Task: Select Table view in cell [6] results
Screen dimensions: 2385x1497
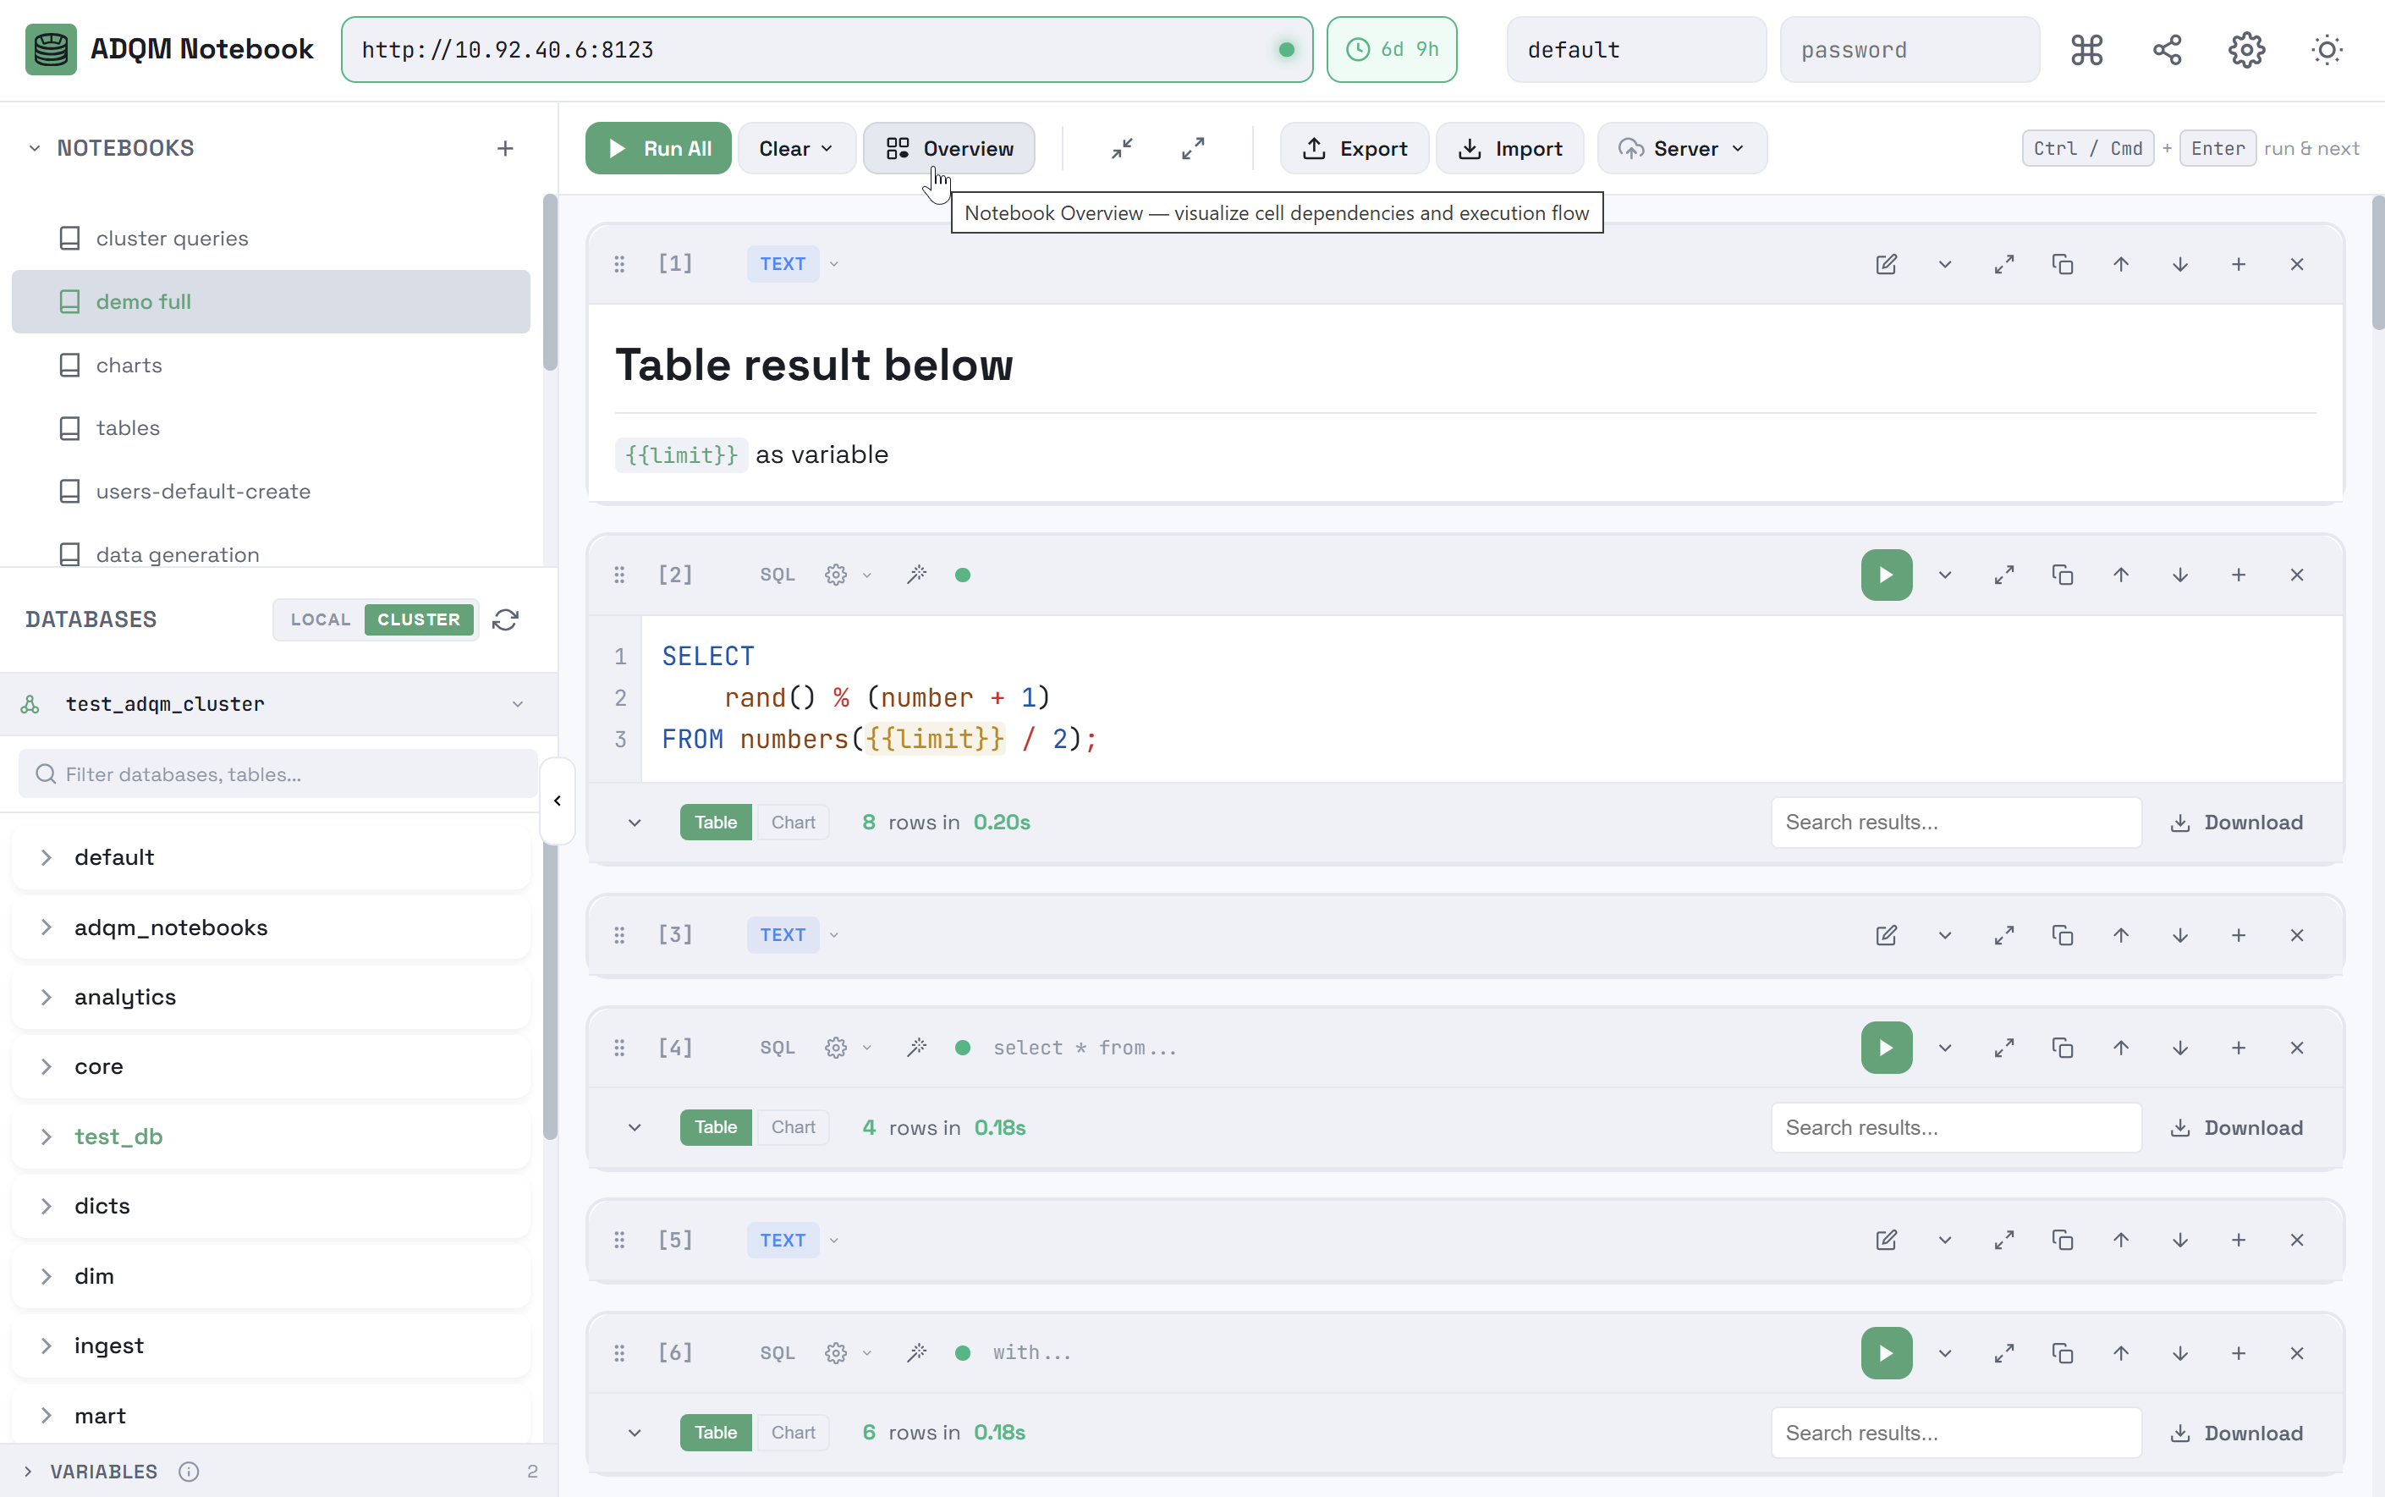Action: pos(716,1433)
